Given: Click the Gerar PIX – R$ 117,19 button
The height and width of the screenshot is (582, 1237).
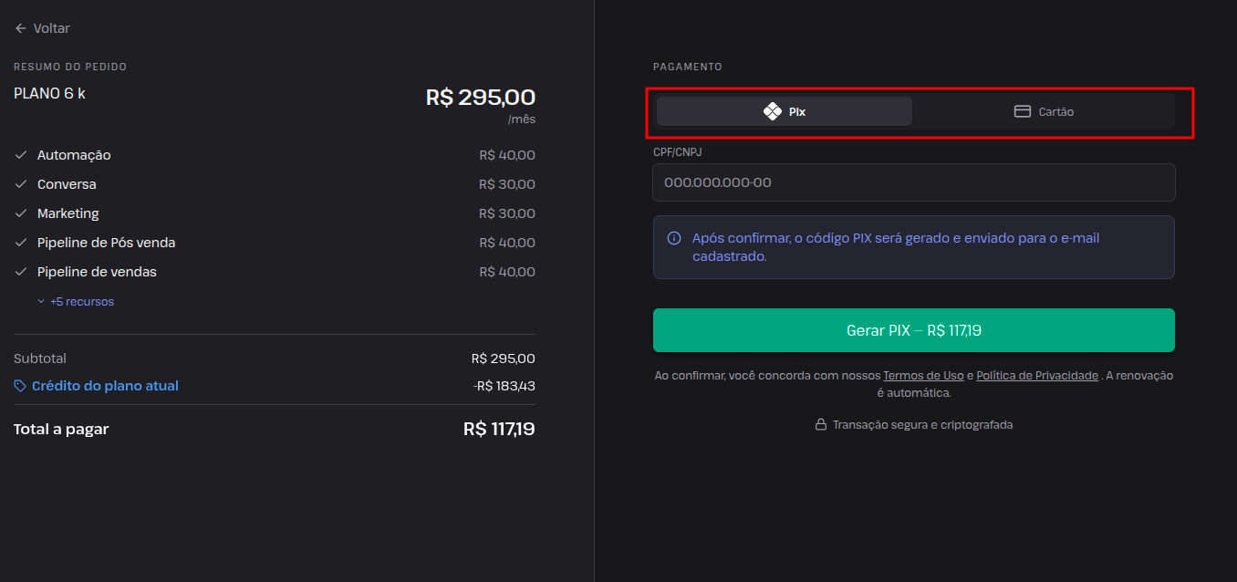Looking at the screenshot, I should (x=914, y=330).
